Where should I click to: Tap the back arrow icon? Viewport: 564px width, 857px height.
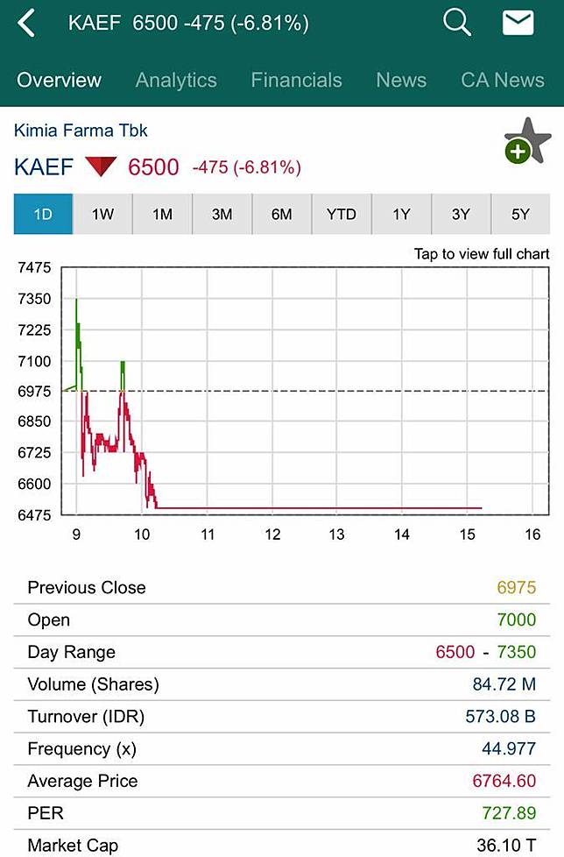[27, 24]
